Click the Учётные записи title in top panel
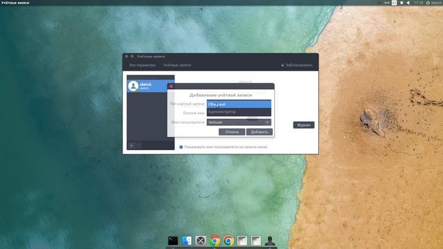 click(15, 3)
